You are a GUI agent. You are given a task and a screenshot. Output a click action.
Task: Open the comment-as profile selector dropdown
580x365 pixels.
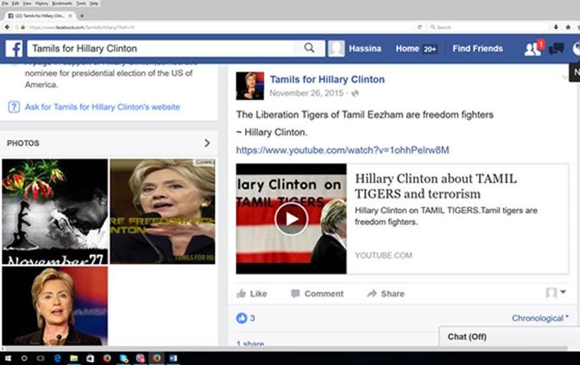[x=556, y=293]
